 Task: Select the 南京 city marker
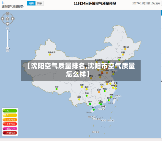click(110, 84)
